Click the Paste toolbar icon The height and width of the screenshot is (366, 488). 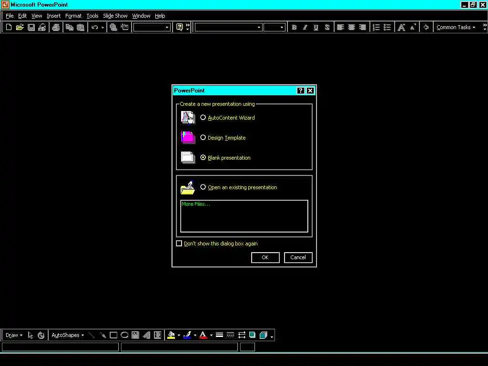pos(81,27)
